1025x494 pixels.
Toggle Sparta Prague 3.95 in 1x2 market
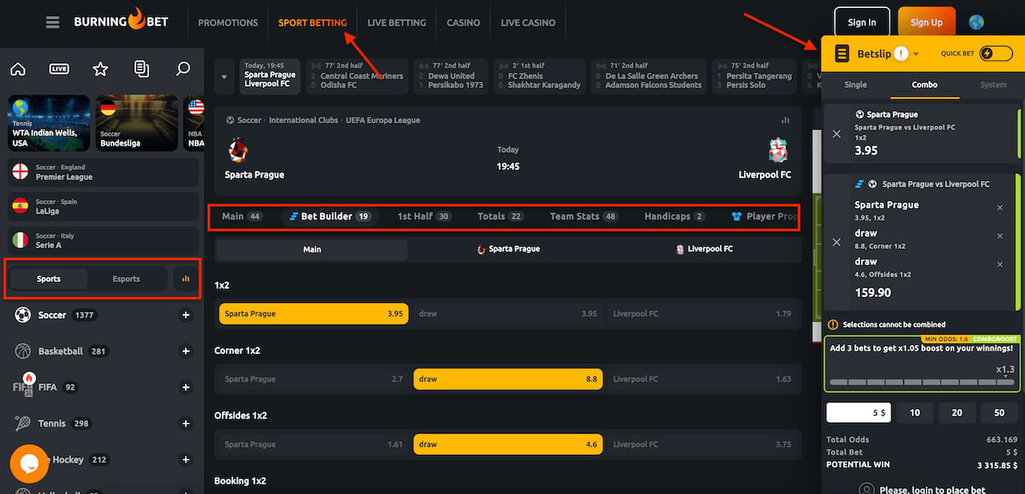pyautogui.click(x=313, y=314)
